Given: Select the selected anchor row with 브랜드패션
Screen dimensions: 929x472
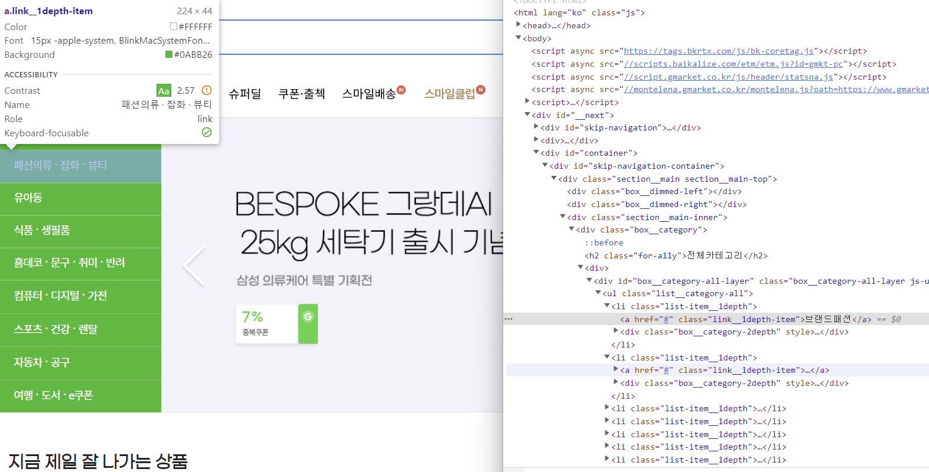Looking at the screenshot, I should pos(716,319).
